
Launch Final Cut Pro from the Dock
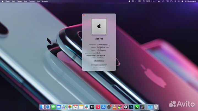(120, 107)
